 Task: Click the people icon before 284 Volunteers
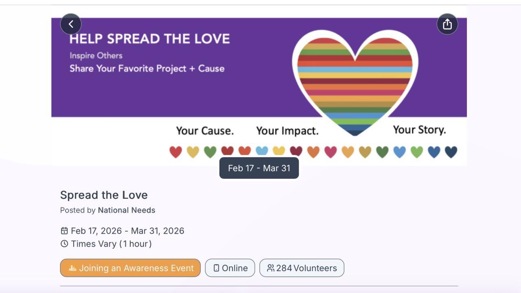[271, 268]
